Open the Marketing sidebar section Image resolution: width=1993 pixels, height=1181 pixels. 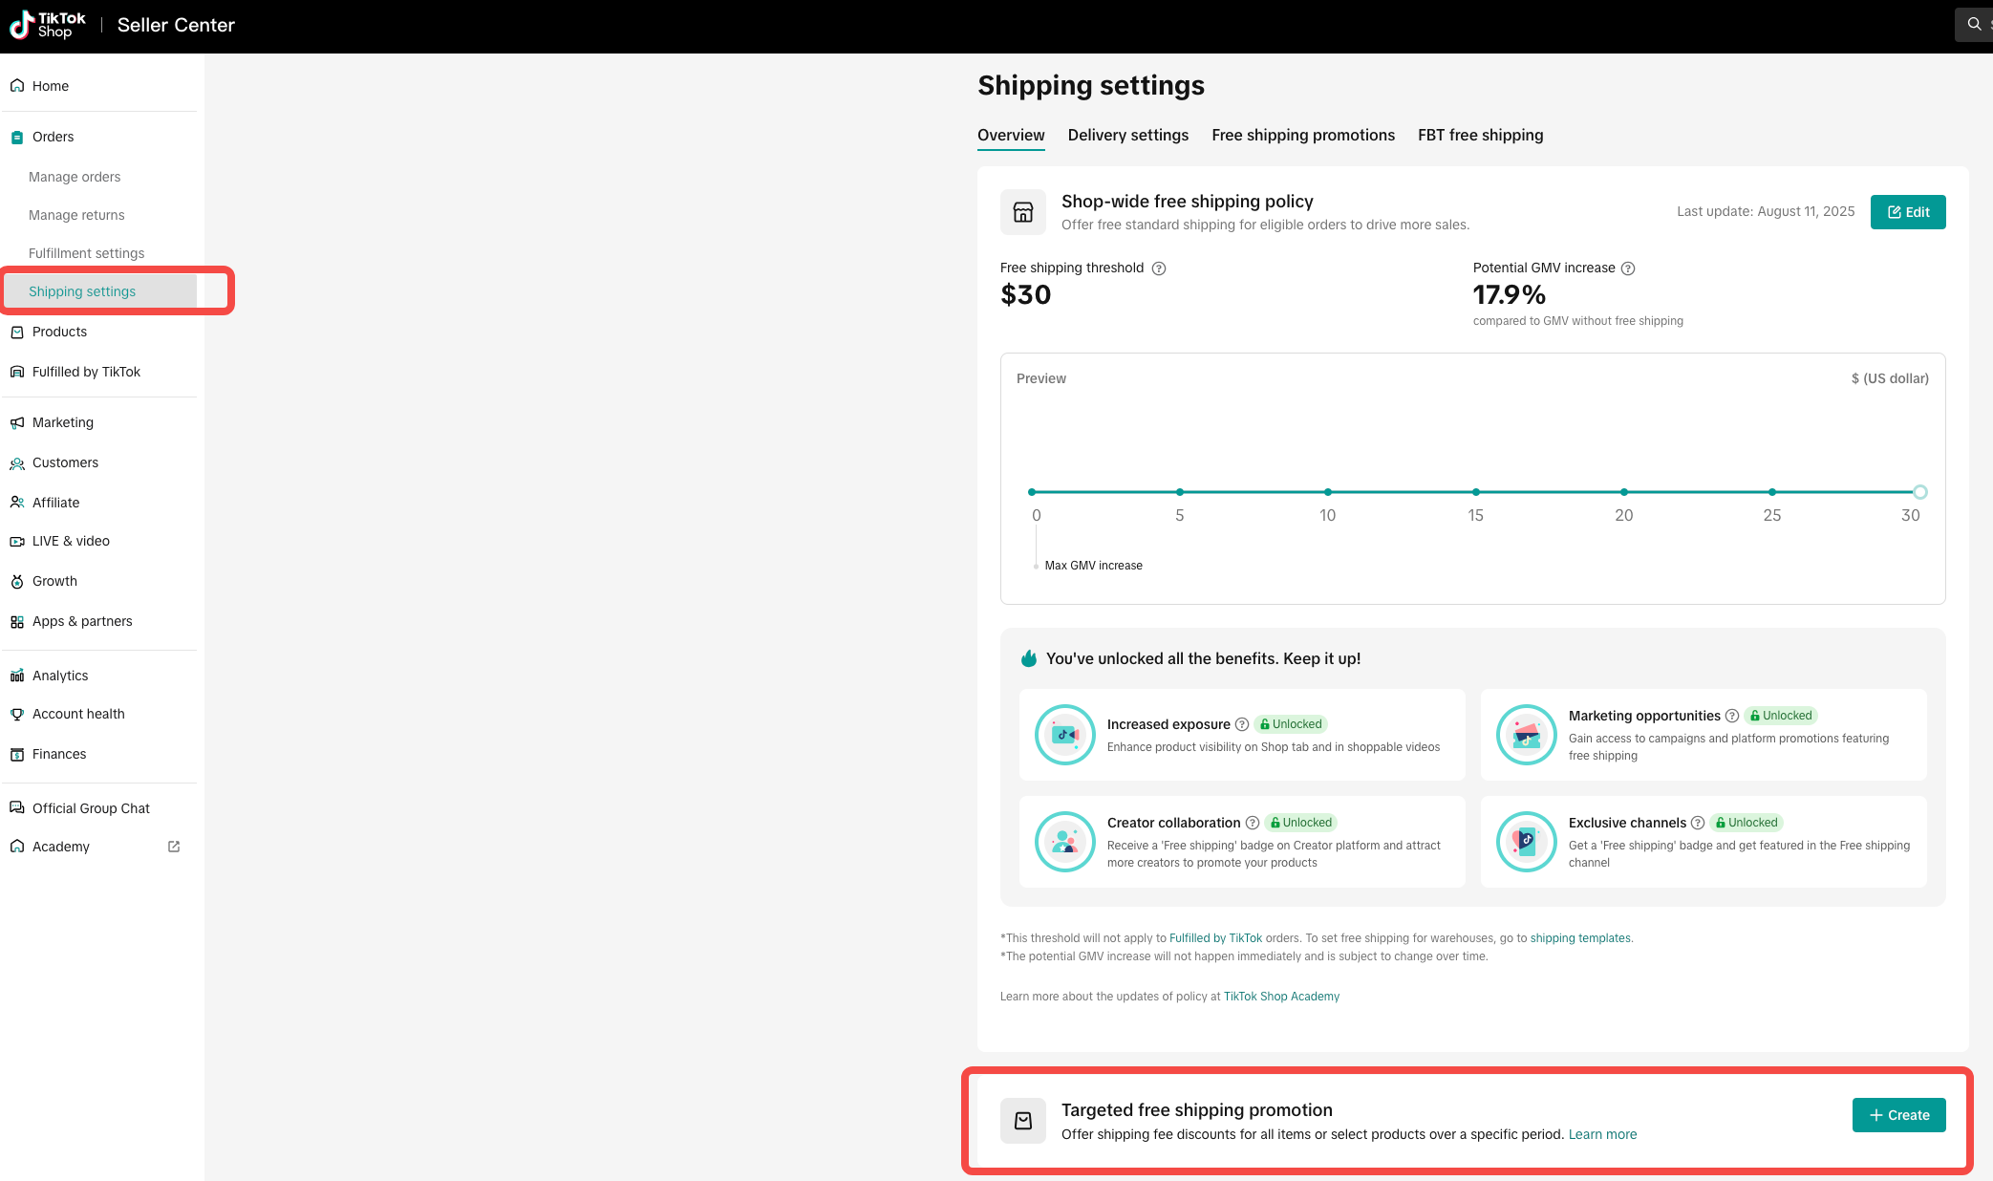tap(63, 422)
